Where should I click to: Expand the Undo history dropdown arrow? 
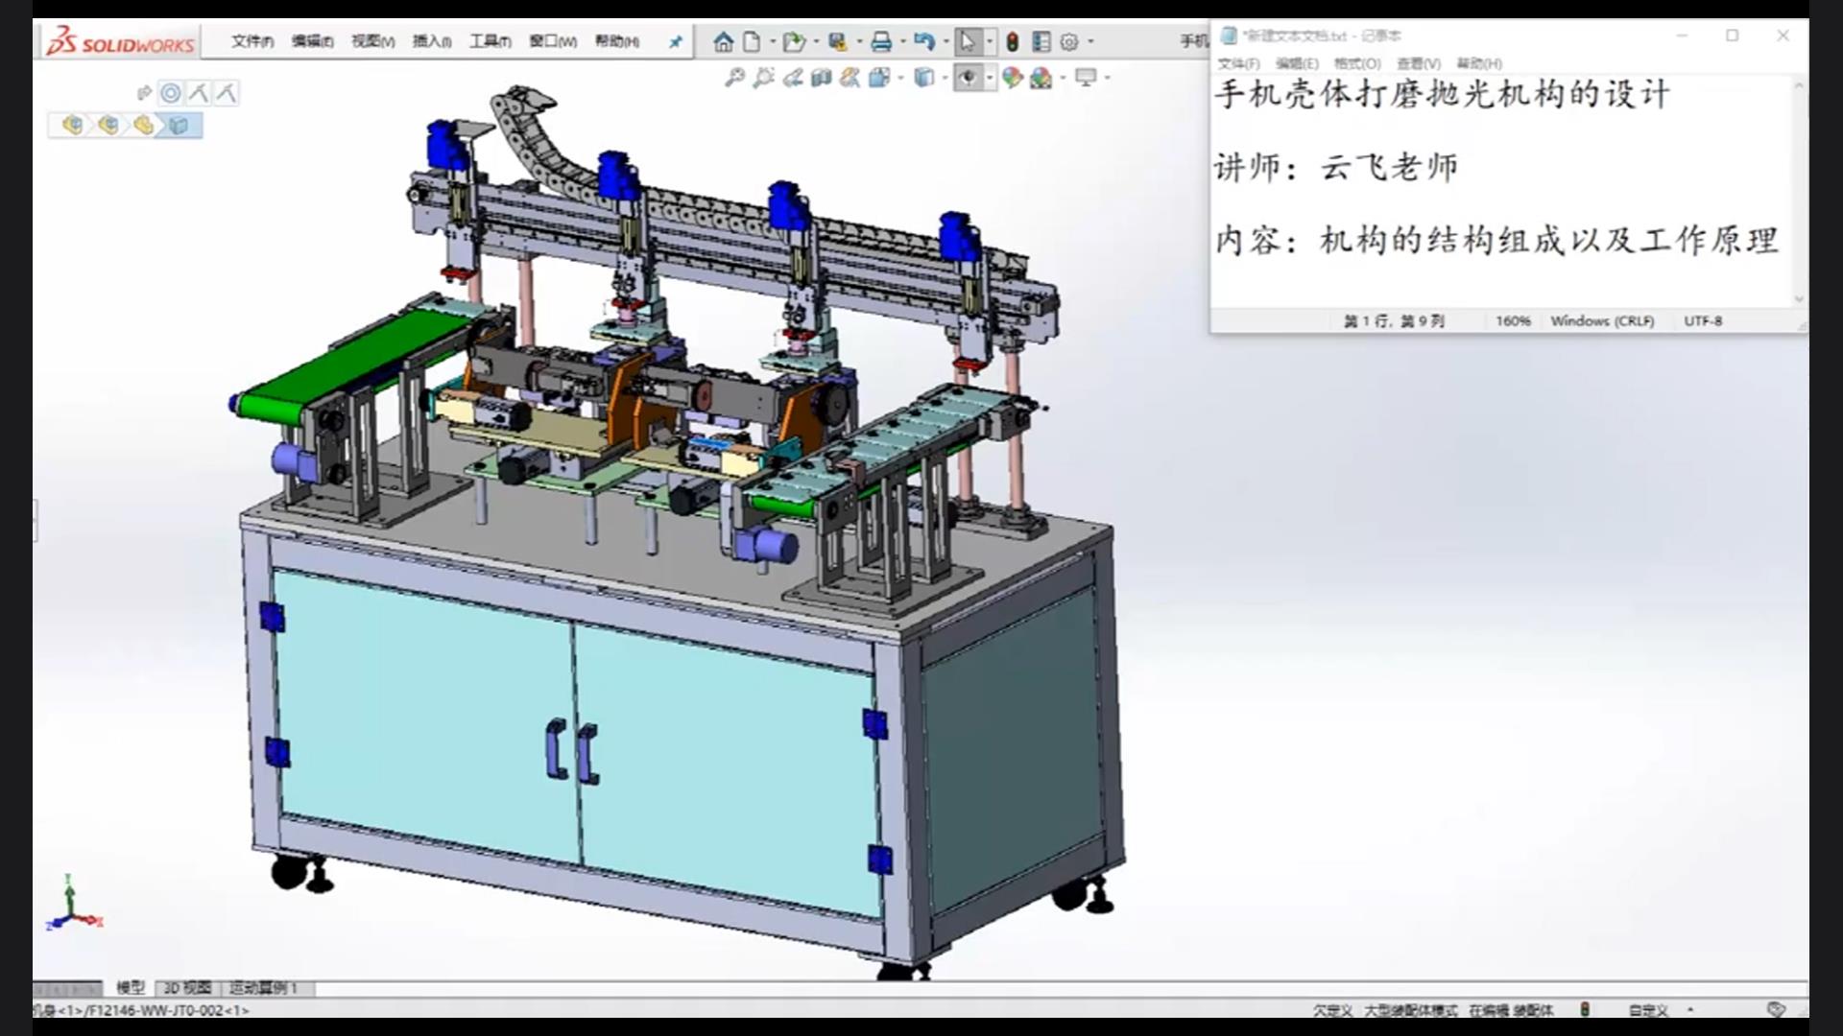click(x=946, y=42)
